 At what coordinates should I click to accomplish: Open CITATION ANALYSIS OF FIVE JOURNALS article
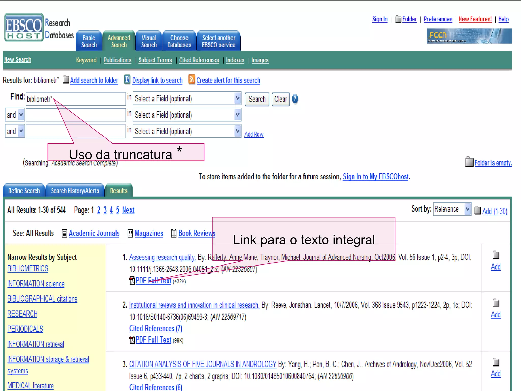click(x=203, y=364)
